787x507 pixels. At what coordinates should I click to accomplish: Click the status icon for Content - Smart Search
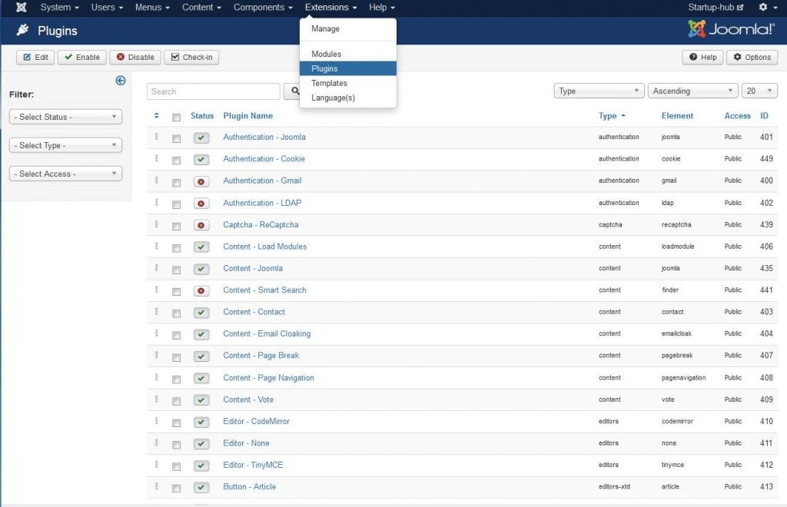pyautogui.click(x=201, y=291)
